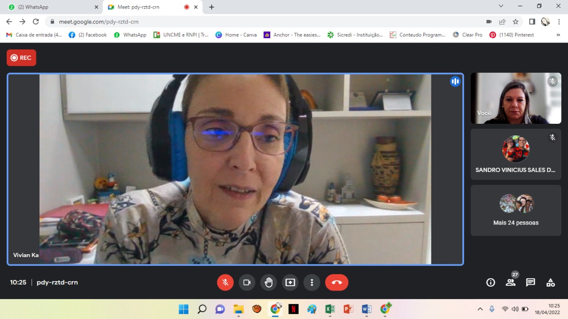The width and height of the screenshot is (568, 319).
Task: Bookmark this page with the star icon
Action: click(x=516, y=22)
